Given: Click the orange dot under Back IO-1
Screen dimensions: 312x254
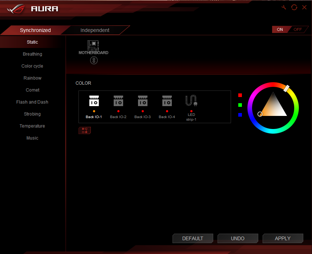Looking at the screenshot, I should [x=94, y=111].
